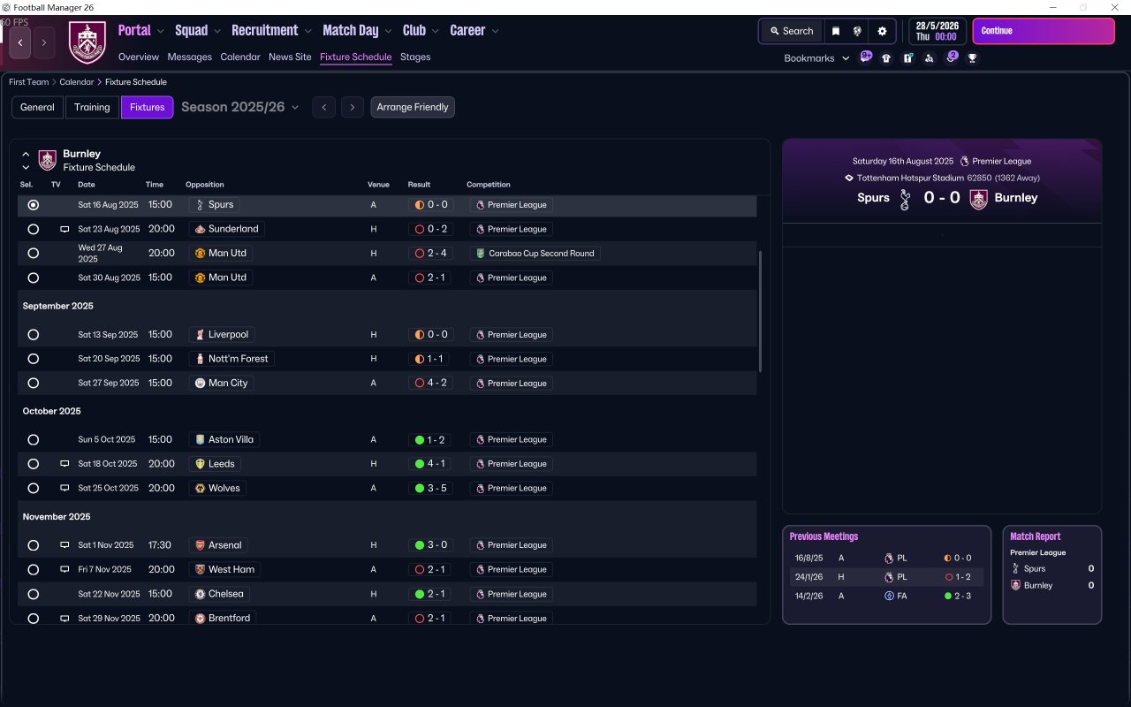
Task: Switch to the News Site tab
Action: click(290, 57)
